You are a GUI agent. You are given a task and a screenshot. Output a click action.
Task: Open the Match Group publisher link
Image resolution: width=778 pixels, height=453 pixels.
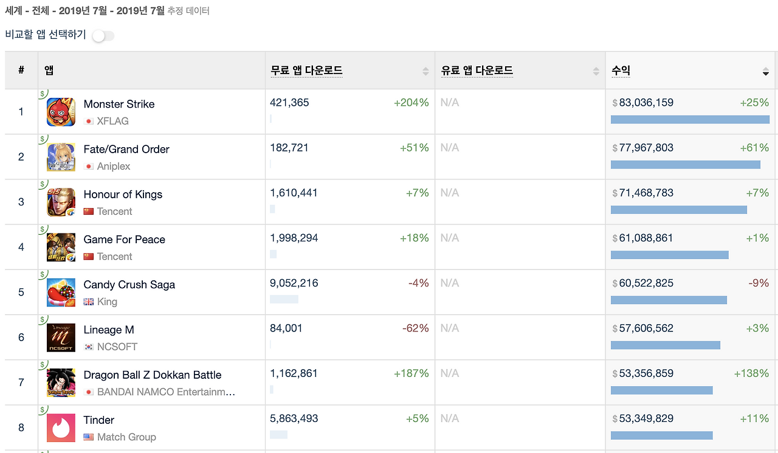(126, 437)
